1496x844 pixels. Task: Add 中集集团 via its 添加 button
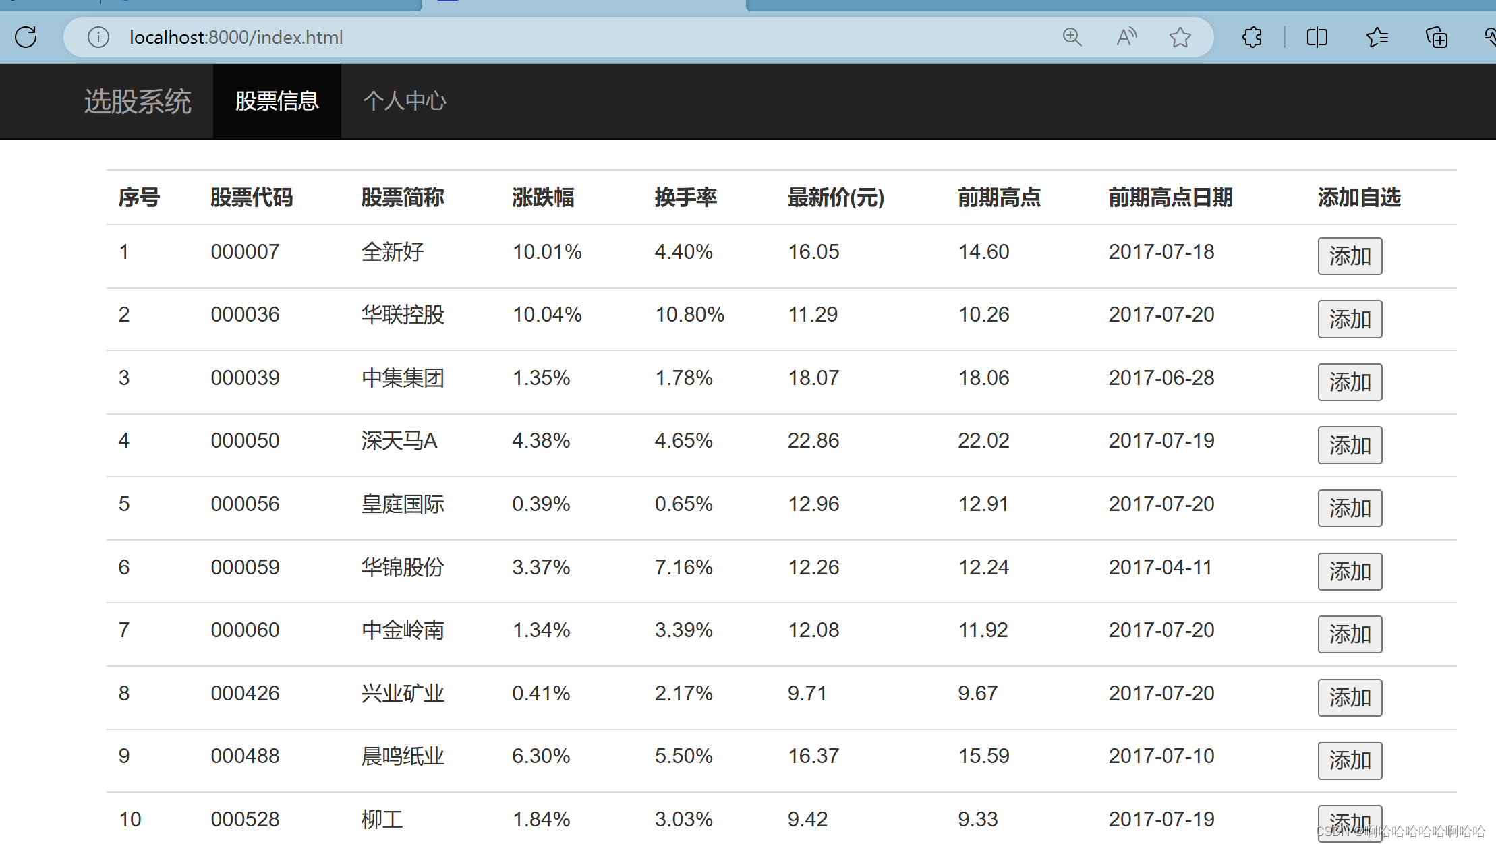(1350, 382)
